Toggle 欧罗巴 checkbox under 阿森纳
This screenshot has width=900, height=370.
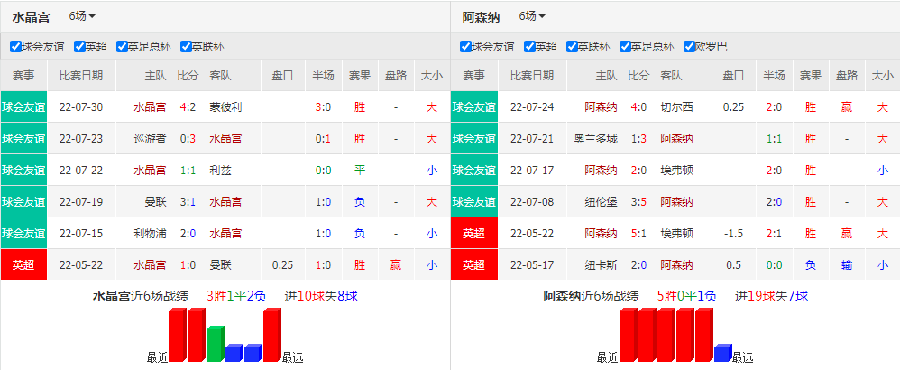tap(689, 47)
